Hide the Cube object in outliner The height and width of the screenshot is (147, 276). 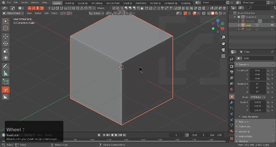point(272,25)
